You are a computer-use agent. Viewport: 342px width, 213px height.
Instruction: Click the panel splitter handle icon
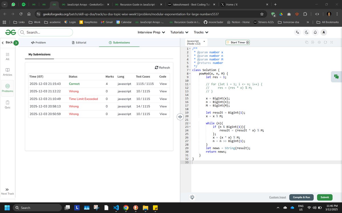click(180, 117)
